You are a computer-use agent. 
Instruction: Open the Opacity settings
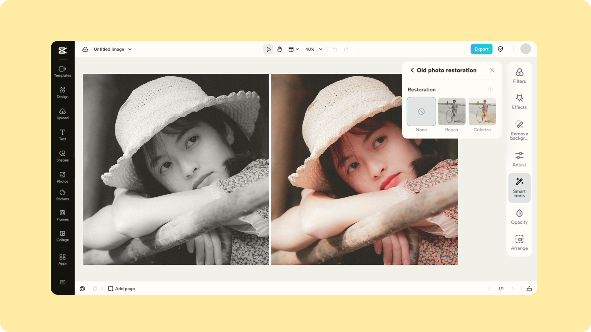[x=519, y=217]
